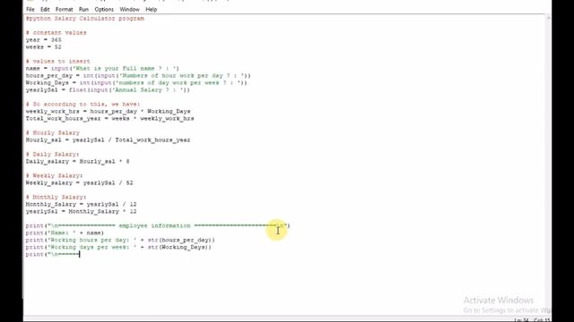
Task: Click the Total_work_hours_year assignment line
Action: point(109,119)
